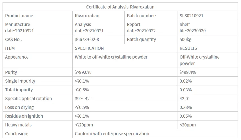The image size is (241, 140).
Task: Click the Certificate of Analysis-Rivaroxaban title
Action: click(x=120, y=7)
